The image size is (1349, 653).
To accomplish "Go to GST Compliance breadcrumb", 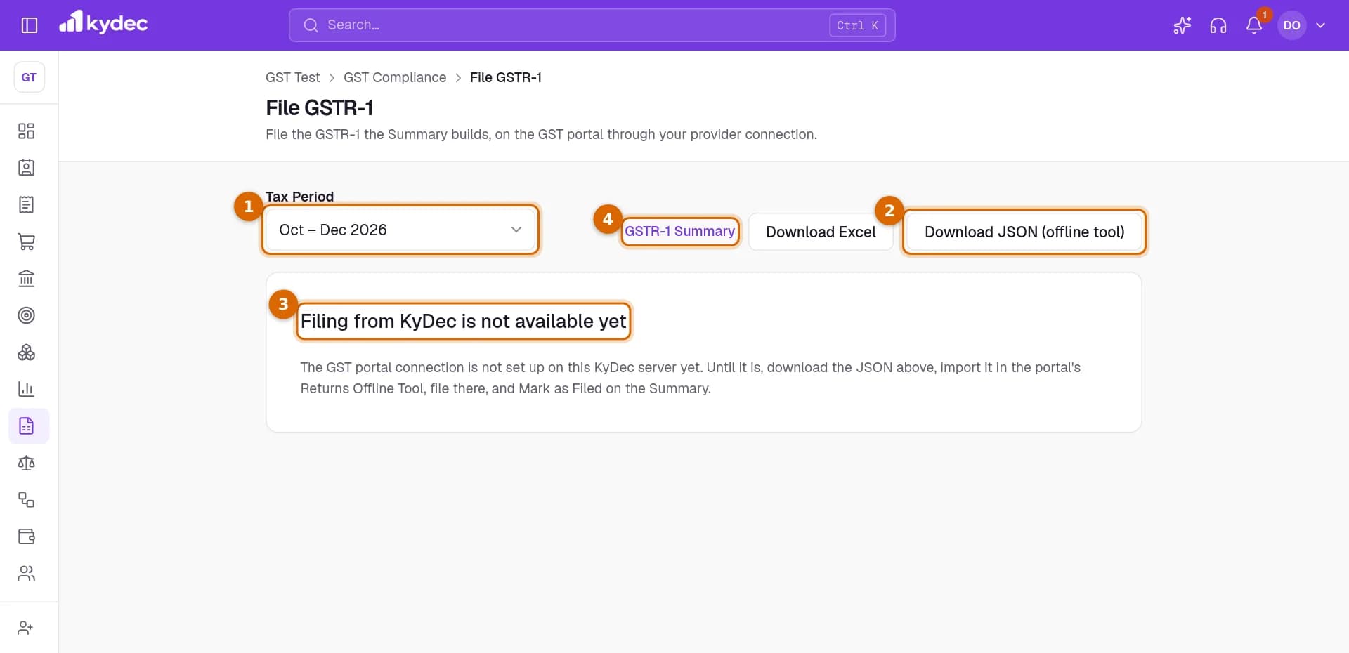I will 395,77.
